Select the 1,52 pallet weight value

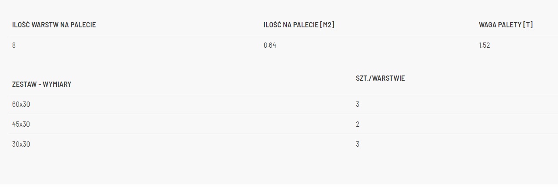point(484,45)
